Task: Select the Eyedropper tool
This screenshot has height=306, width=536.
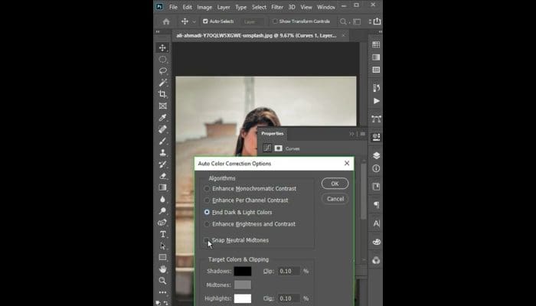Action: [162, 118]
